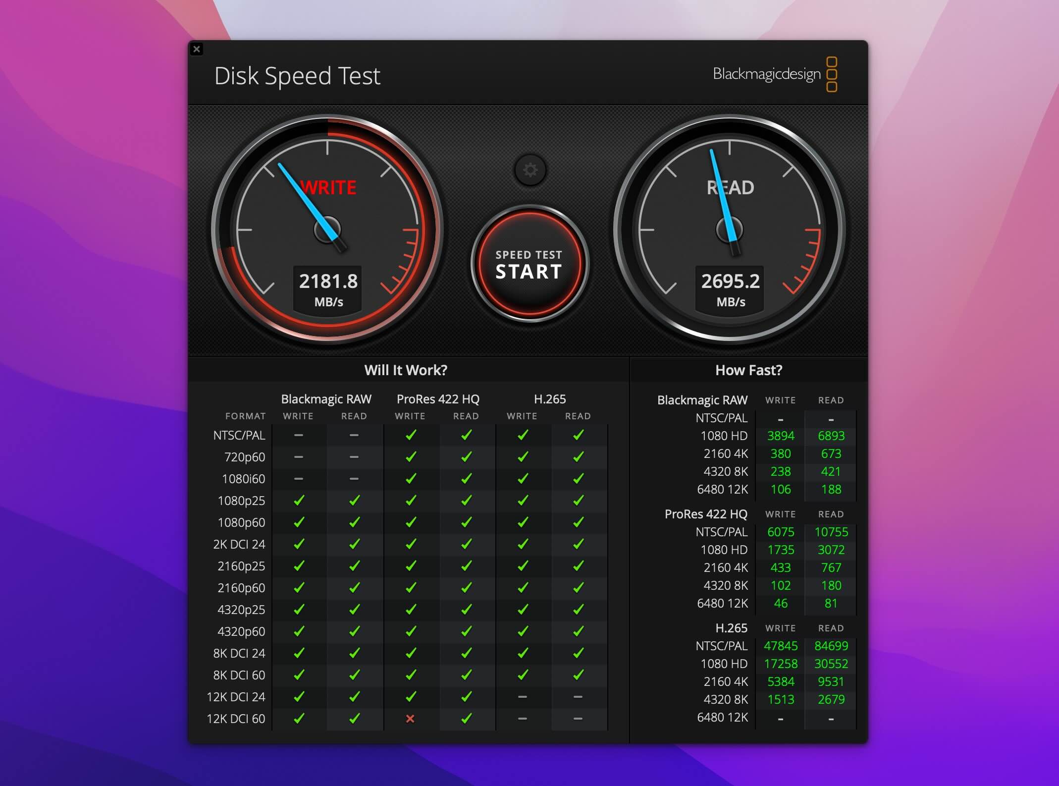Image resolution: width=1059 pixels, height=786 pixels.
Task: Click the H.265 read checkmark for 1080p25
Action: [578, 501]
